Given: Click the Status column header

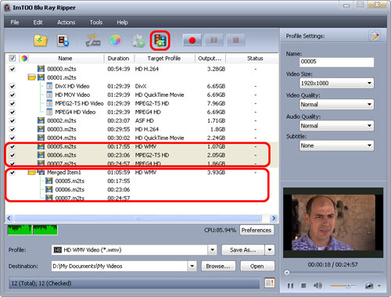Looking at the screenshot, I should (255, 59).
